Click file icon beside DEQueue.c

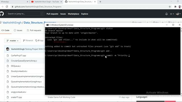point(8,66)
